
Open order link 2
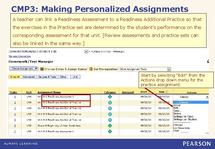pyautogui.click(x=15, y=102)
